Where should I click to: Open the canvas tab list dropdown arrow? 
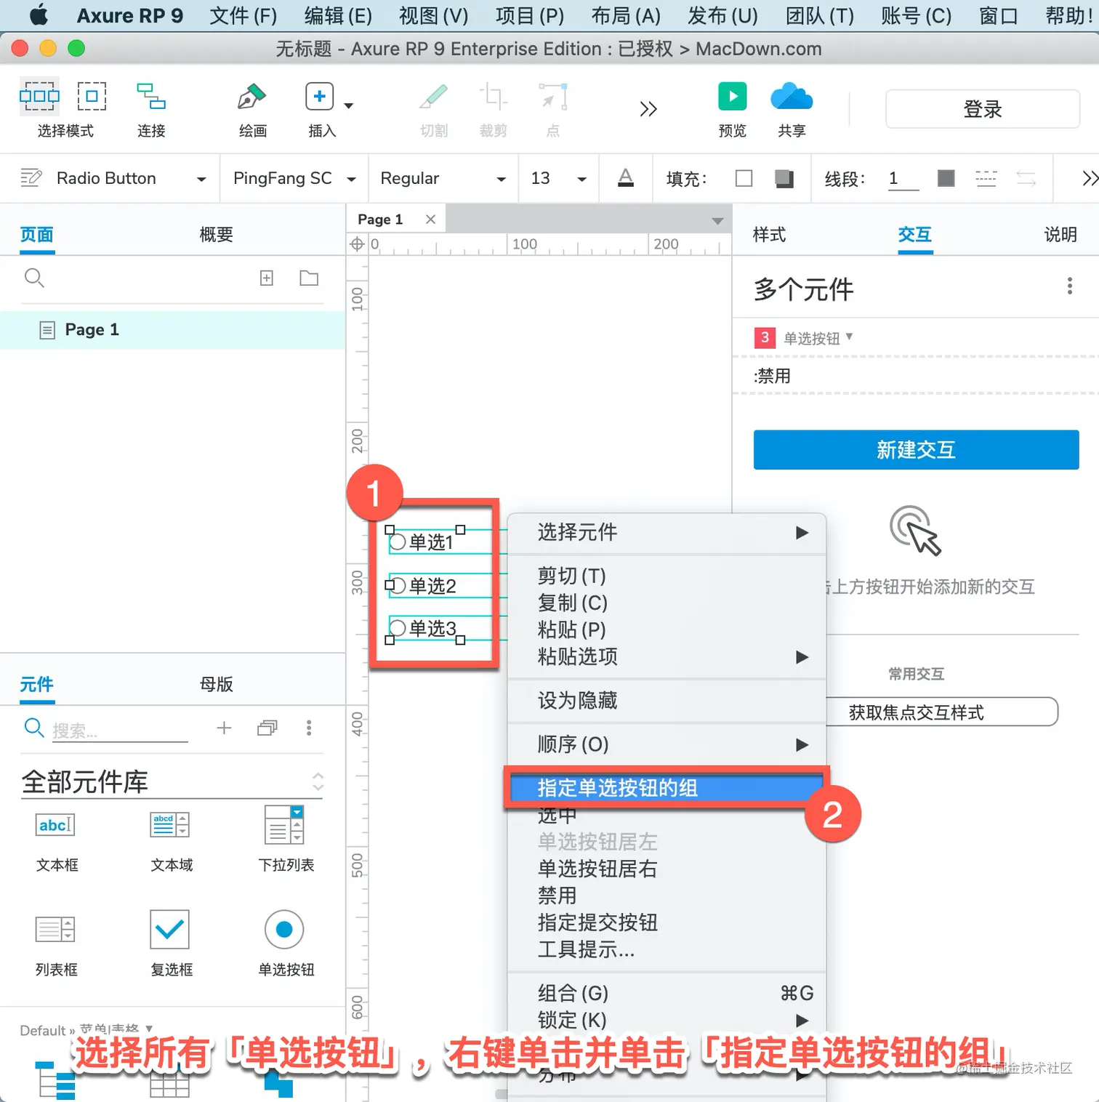pyautogui.click(x=717, y=220)
